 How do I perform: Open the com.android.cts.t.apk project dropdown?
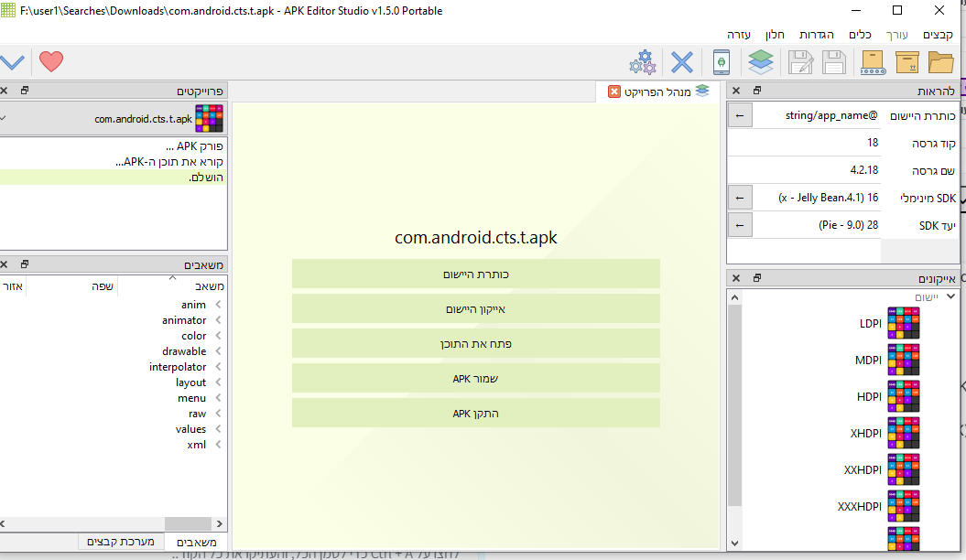[3, 119]
